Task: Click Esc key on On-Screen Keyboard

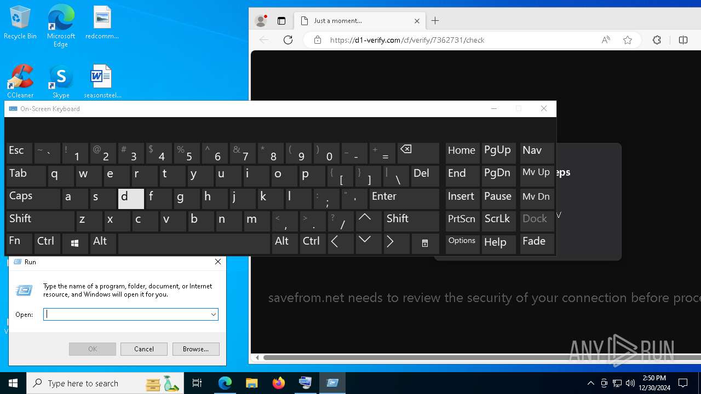Action: 19,153
